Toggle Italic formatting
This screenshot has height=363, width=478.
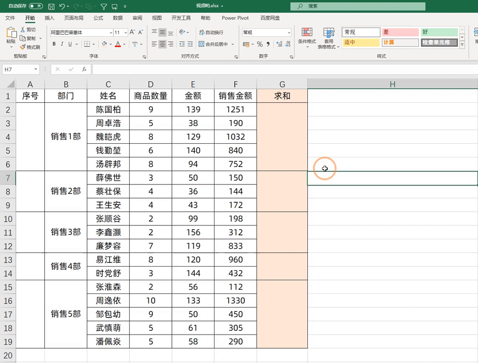pyautogui.click(x=62, y=44)
